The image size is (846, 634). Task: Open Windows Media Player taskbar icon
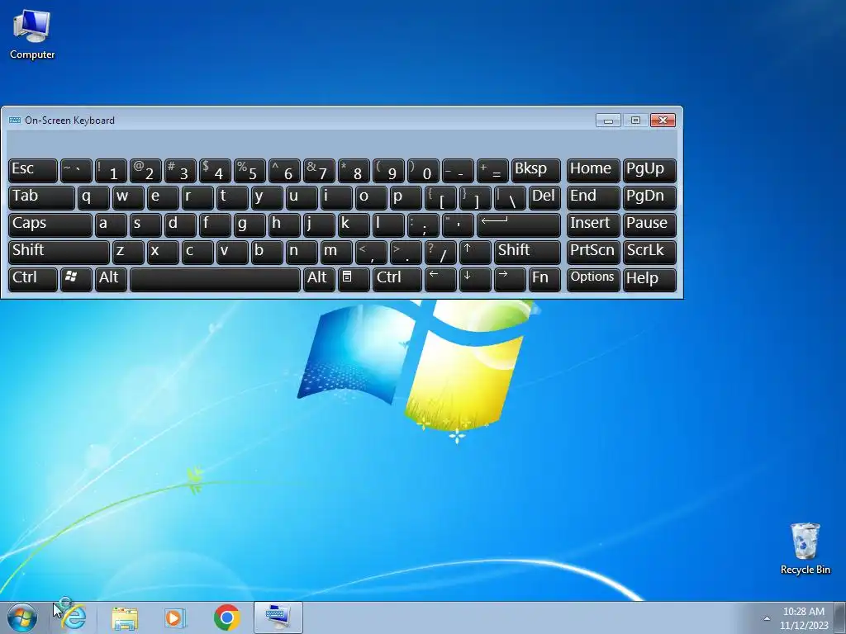click(x=175, y=618)
